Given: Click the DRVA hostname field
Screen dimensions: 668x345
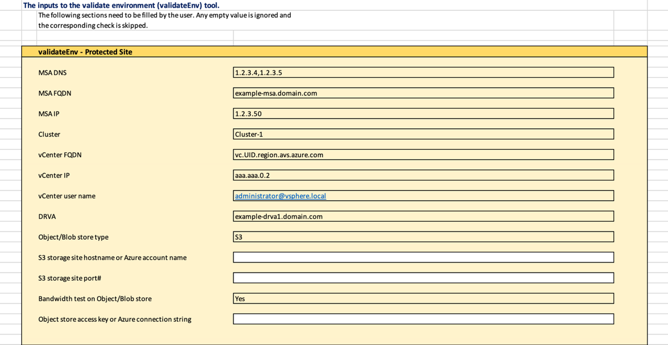Looking at the screenshot, I should click(x=423, y=216).
